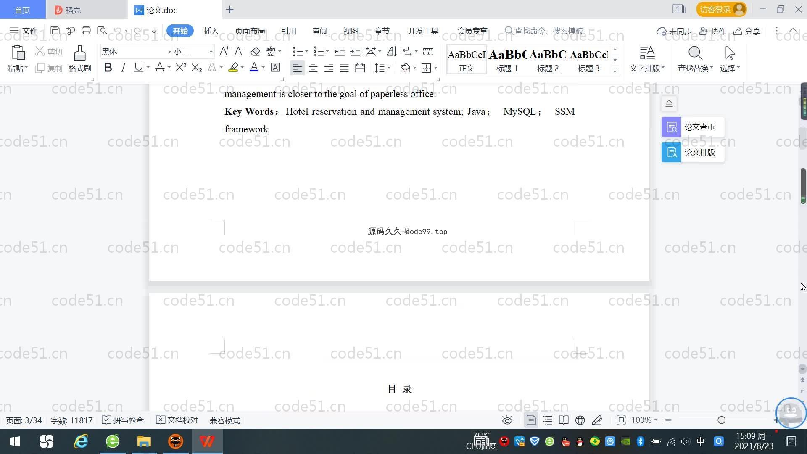Viewport: 807px width, 454px height.
Task: Toggle Bold formatting
Action: (x=108, y=68)
